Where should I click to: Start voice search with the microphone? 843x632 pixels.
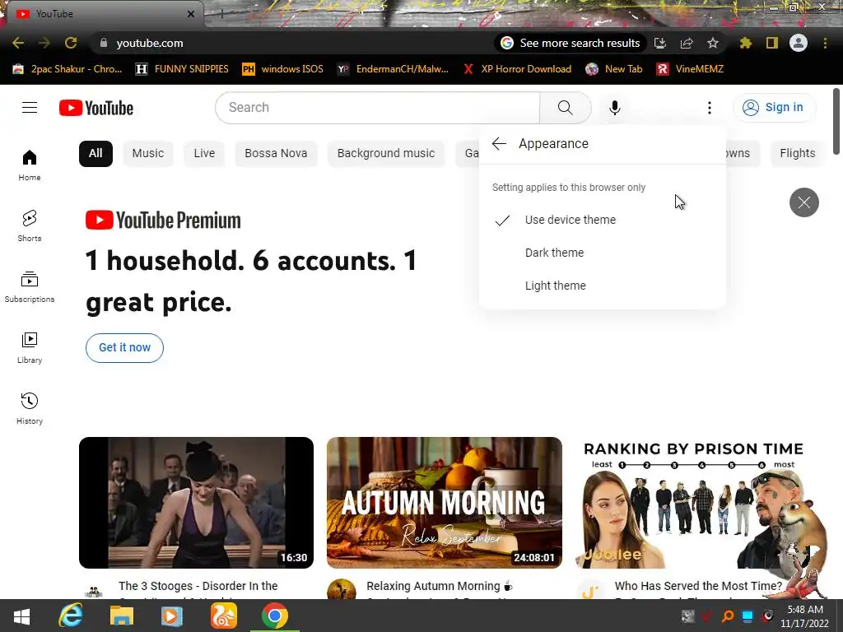coord(614,108)
